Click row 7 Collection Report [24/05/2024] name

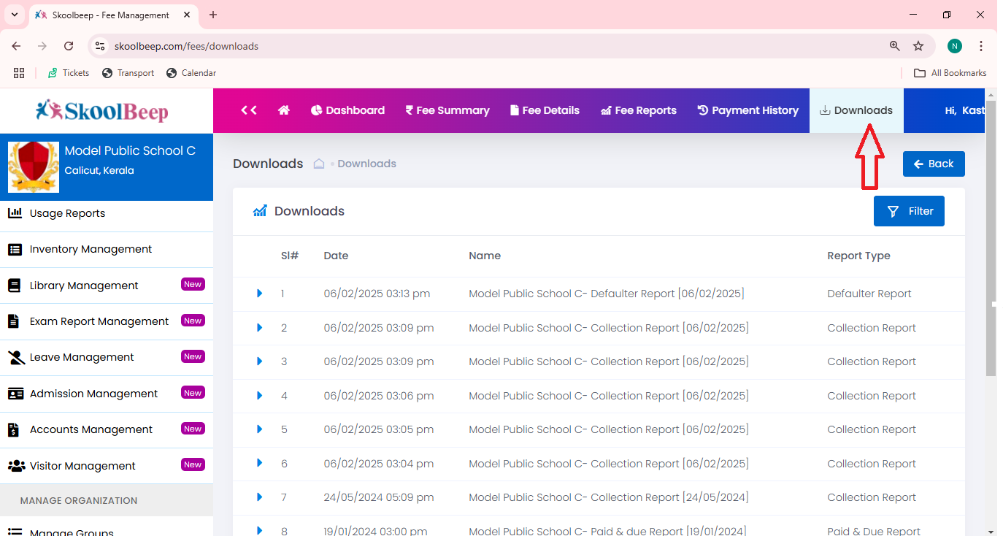608,497
